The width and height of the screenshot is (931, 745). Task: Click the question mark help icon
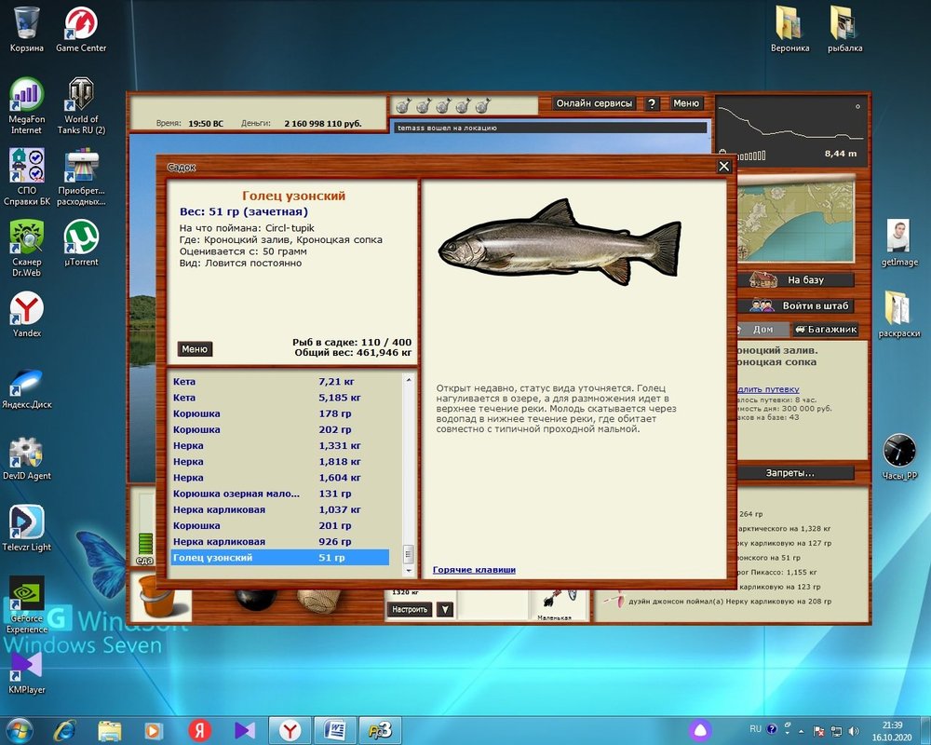point(653,104)
